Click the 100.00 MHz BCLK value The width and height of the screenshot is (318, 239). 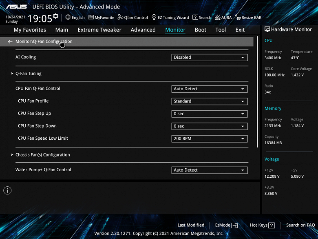[x=274, y=75]
